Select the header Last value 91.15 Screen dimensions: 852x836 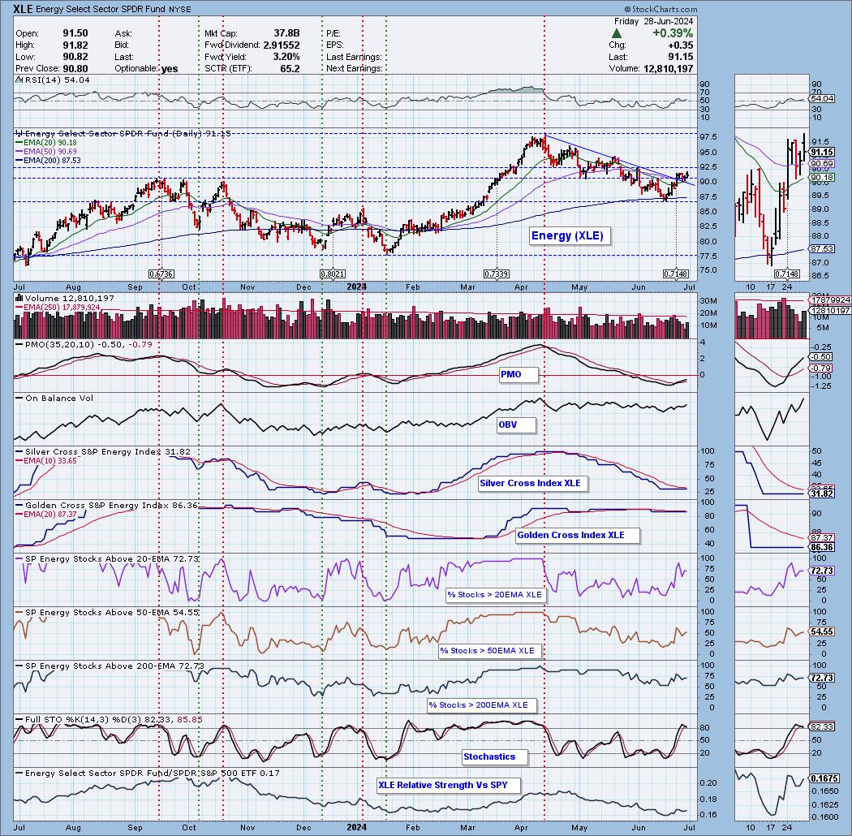[x=682, y=57]
